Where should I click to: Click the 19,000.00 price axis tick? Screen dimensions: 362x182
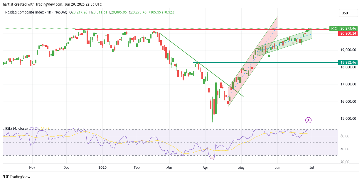click(x=348, y=50)
